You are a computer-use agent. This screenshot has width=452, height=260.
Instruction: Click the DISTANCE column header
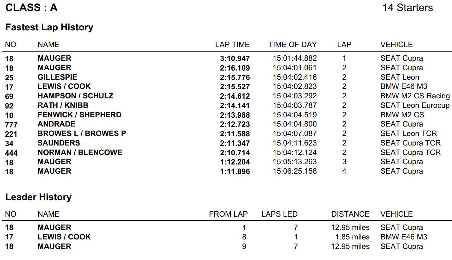[x=350, y=214]
